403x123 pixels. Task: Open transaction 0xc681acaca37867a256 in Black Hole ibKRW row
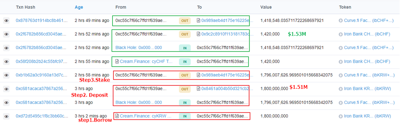(x=42, y=103)
